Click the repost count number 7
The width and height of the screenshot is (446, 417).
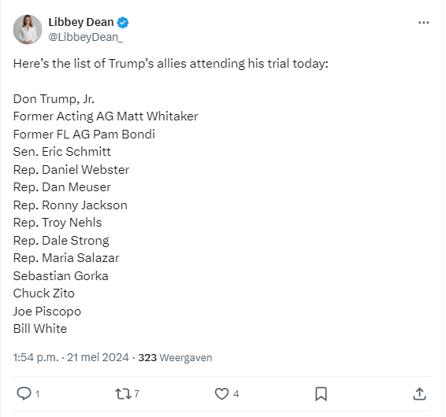(137, 394)
